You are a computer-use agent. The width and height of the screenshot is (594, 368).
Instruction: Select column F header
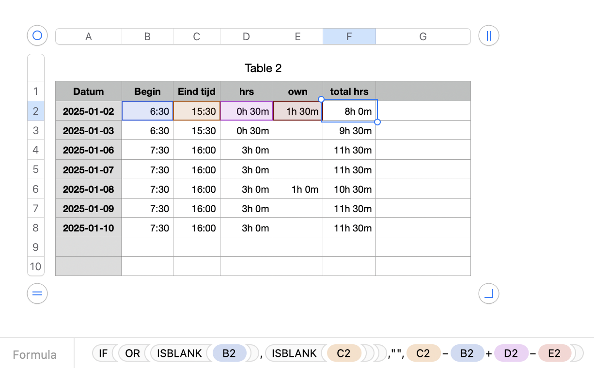point(349,36)
